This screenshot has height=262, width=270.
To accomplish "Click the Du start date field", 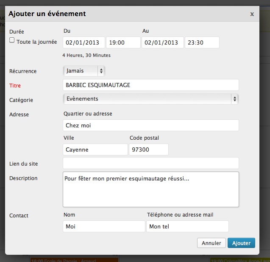I will (84, 42).
